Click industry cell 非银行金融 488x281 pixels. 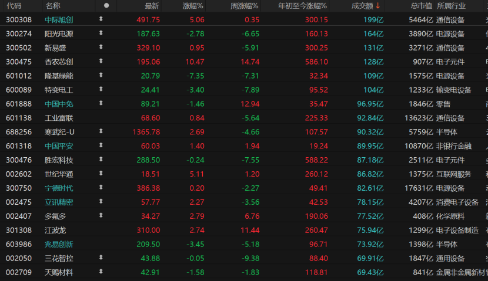coord(454,146)
